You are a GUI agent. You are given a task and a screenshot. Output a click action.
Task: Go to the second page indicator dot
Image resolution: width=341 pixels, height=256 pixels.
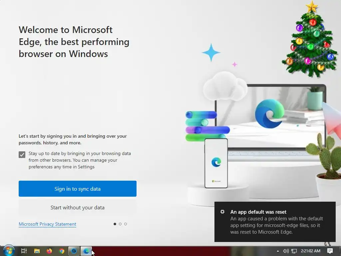coord(120,224)
